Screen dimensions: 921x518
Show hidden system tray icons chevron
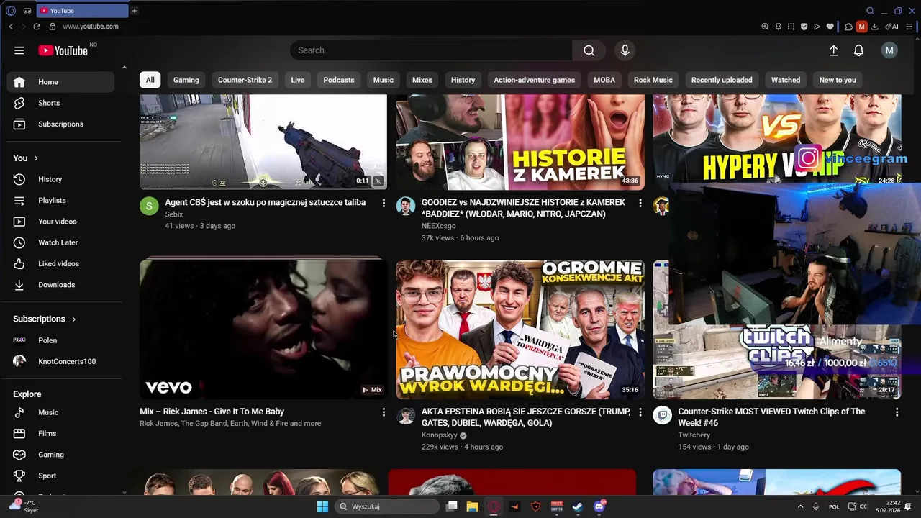[x=800, y=506]
